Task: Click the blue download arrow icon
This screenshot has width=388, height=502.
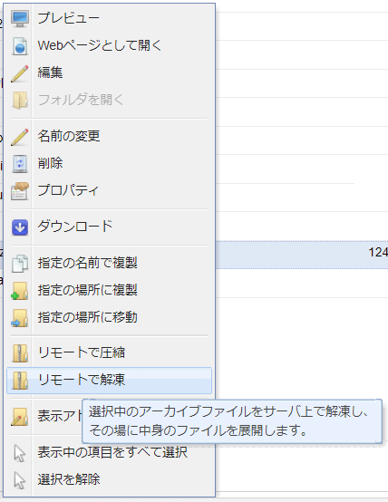Action: 20,227
